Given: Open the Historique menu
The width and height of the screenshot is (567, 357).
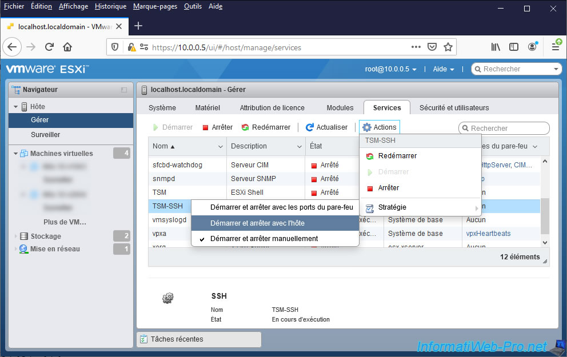Looking at the screenshot, I should coord(111,6).
